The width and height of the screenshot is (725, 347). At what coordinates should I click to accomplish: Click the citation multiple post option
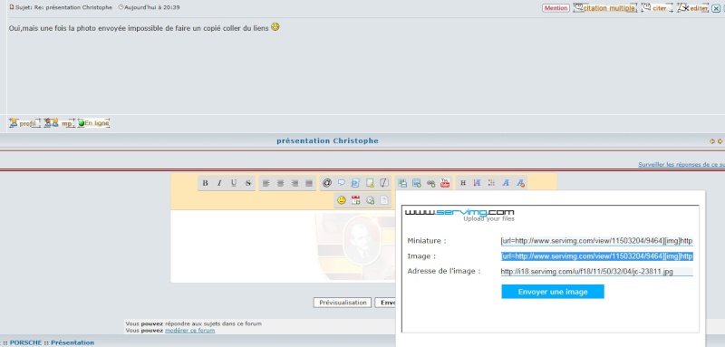pyautogui.click(x=604, y=8)
